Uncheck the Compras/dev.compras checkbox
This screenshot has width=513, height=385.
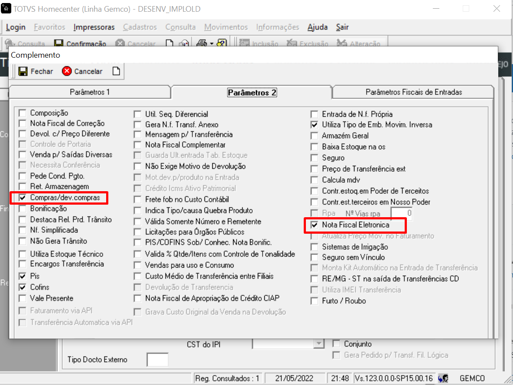tap(22, 198)
